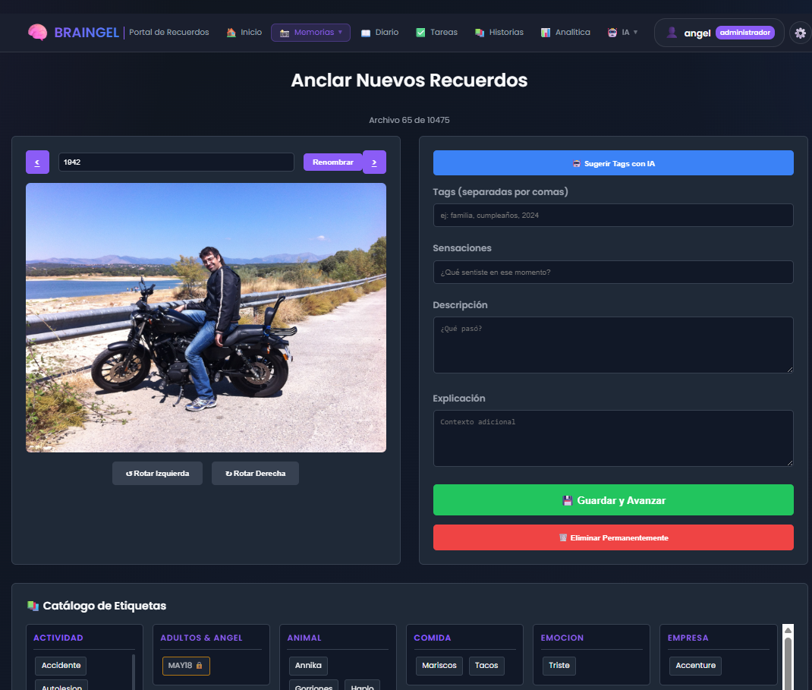
Task: Click the IA robot icon in the navbar
Action: tap(612, 32)
